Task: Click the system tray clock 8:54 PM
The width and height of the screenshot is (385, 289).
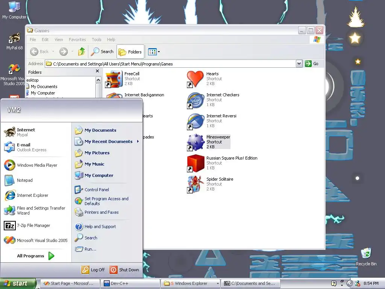Action: (371, 283)
